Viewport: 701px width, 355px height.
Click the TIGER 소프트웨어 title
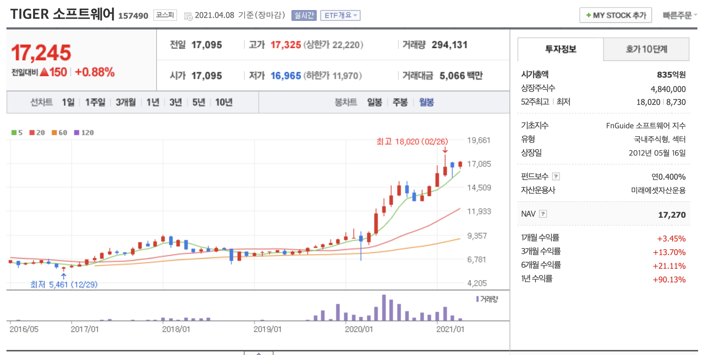[62, 14]
